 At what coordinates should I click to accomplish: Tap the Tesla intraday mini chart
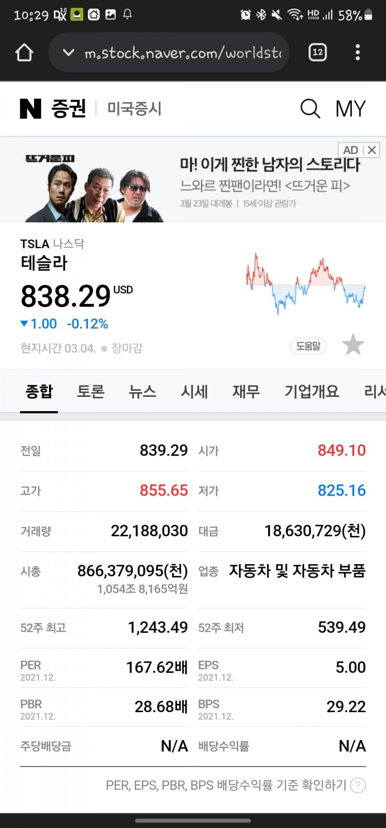pos(306,284)
